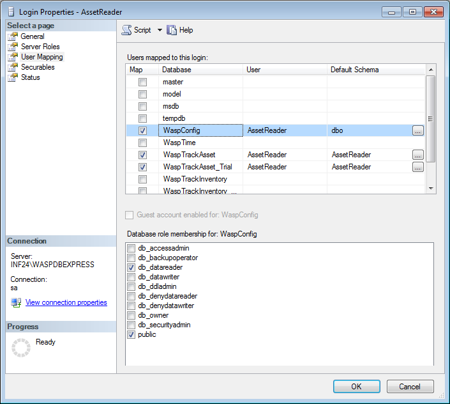Click the Server Roles page icon
450x404 pixels.
[x=13, y=47]
